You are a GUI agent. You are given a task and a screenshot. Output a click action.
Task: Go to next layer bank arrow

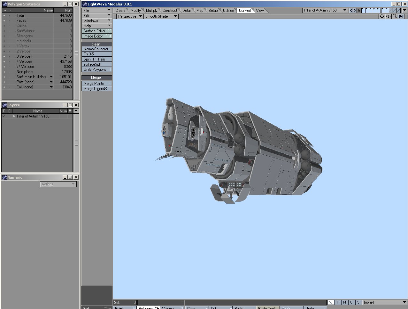tap(355, 11)
